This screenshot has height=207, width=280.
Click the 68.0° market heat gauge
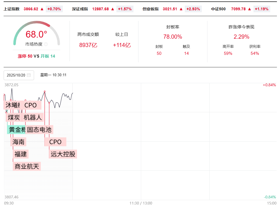[x=36, y=34]
